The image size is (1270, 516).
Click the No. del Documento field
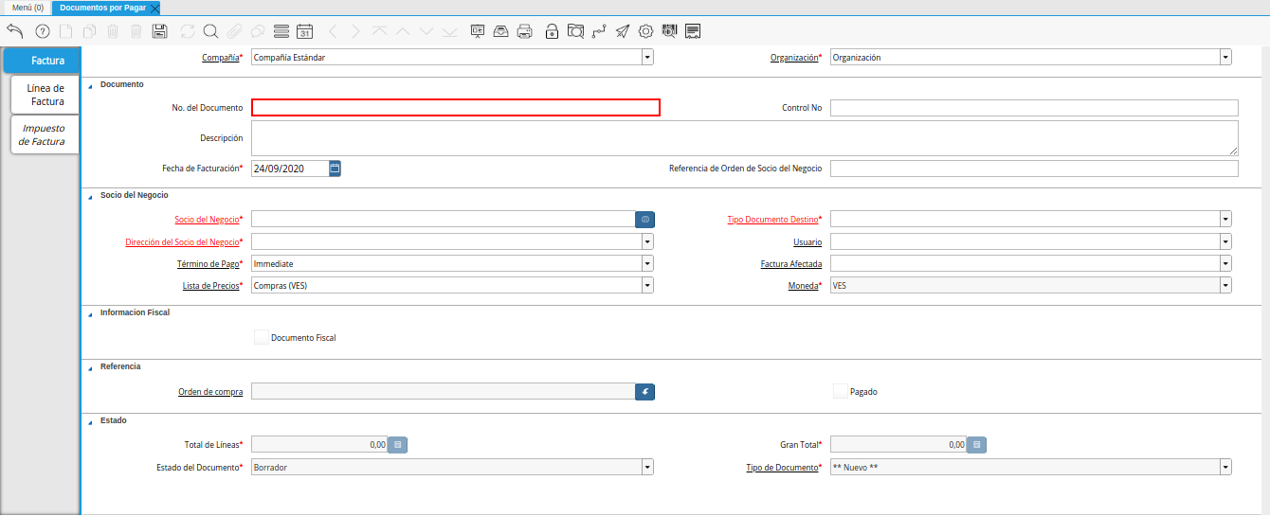coord(455,108)
